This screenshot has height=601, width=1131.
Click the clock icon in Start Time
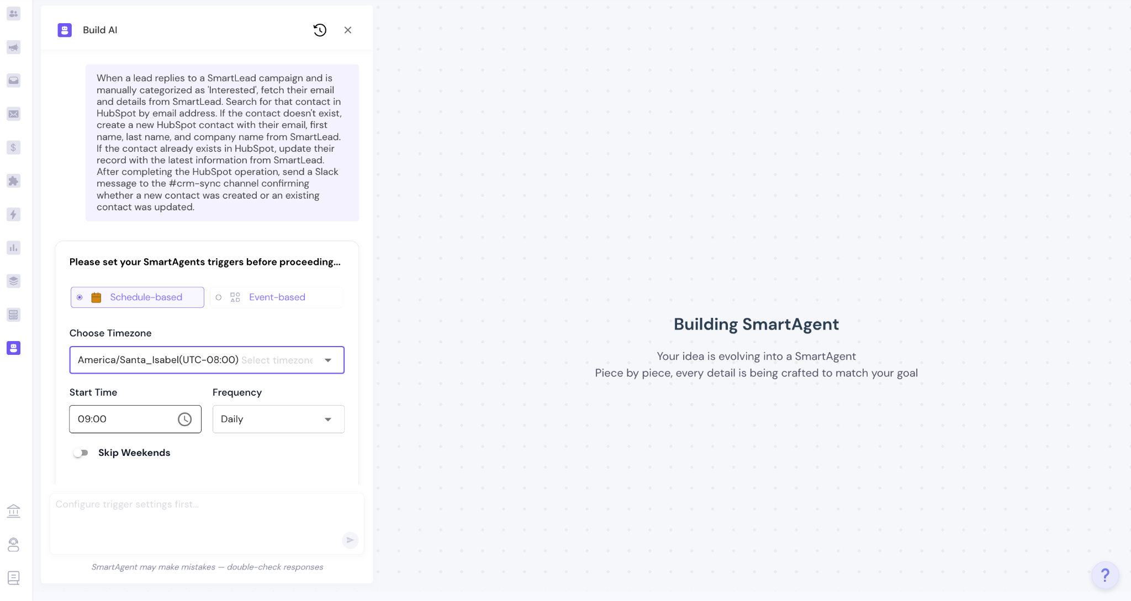pos(184,419)
